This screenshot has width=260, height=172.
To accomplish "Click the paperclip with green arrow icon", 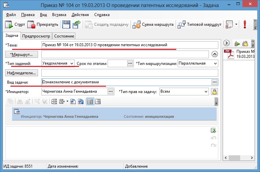I will point(237,43).
